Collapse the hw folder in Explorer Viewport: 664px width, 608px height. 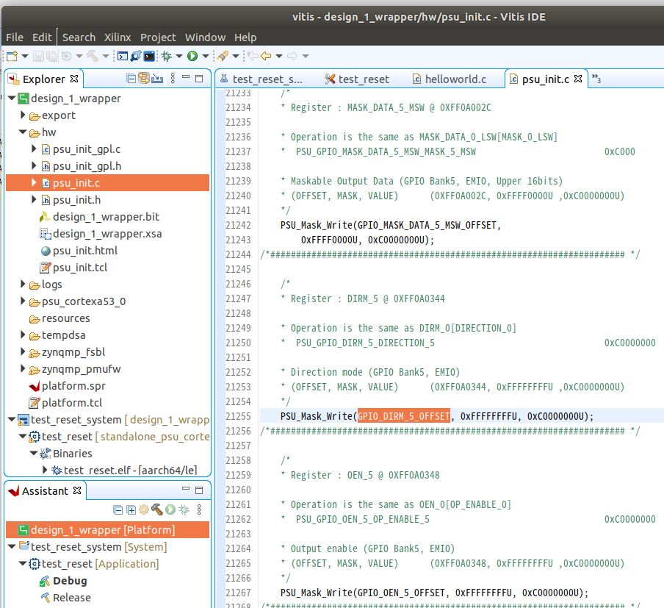coord(24,132)
